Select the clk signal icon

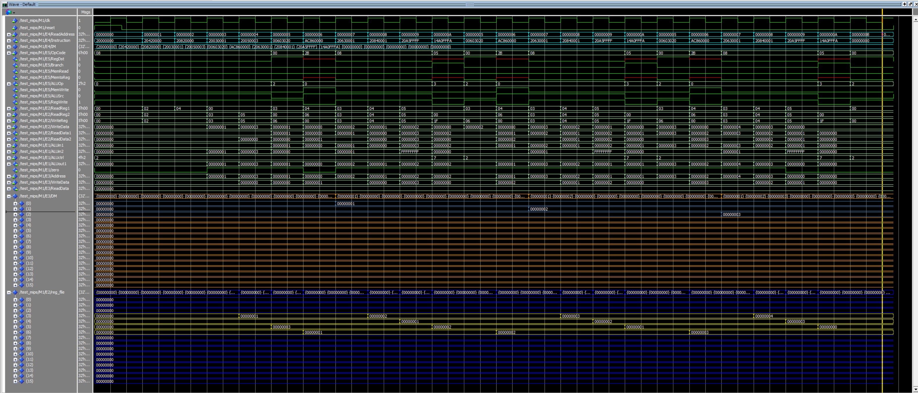pyautogui.click(x=15, y=21)
